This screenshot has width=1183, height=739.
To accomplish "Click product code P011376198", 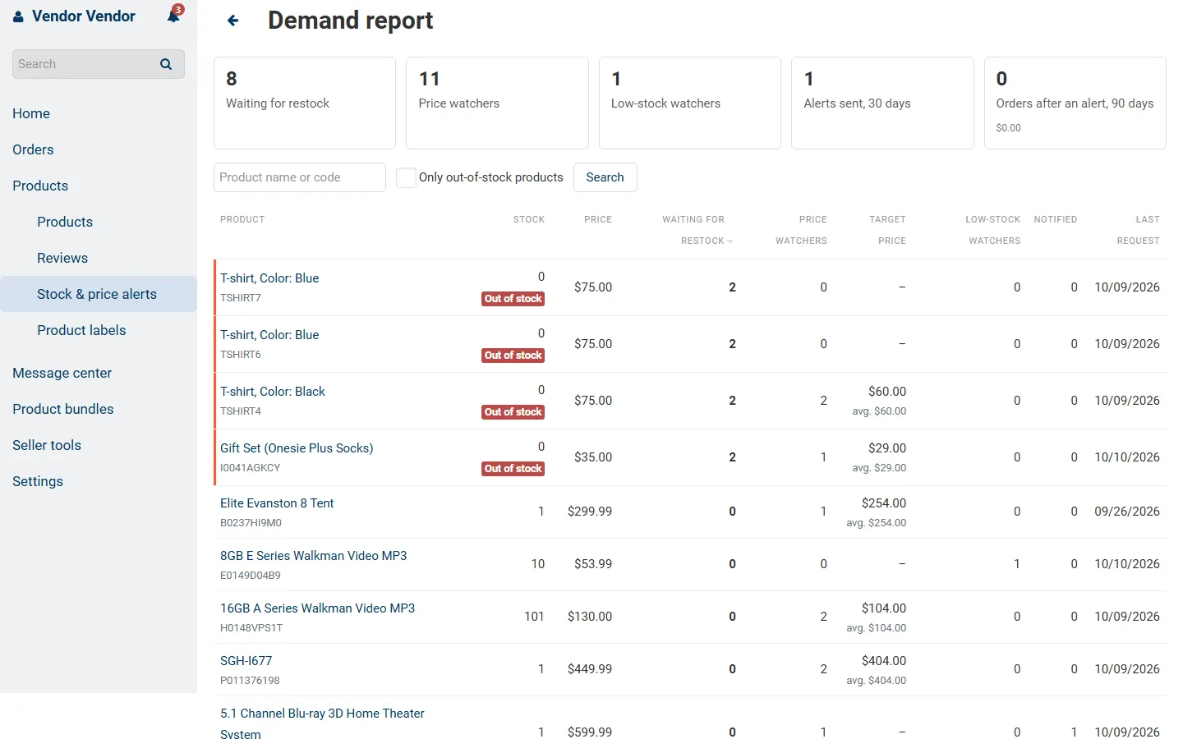I will coord(250,681).
